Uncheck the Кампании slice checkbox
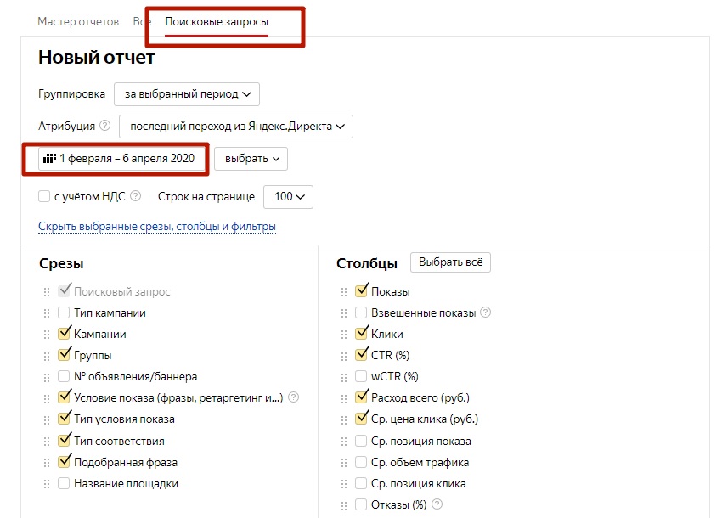Screen dimensions: 722x518 pos(64,335)
